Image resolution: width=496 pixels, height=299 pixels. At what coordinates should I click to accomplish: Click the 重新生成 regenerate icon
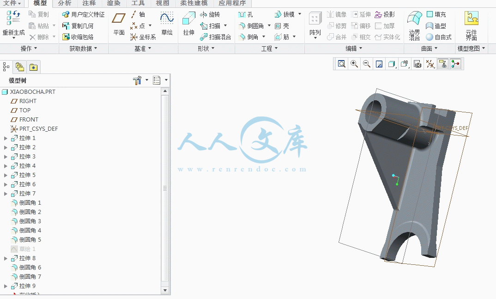coord(13,18)
